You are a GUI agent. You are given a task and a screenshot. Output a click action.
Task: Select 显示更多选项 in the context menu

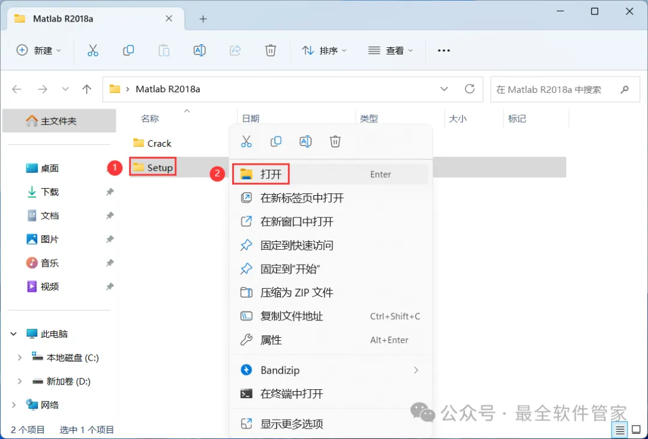coord(330,424)
